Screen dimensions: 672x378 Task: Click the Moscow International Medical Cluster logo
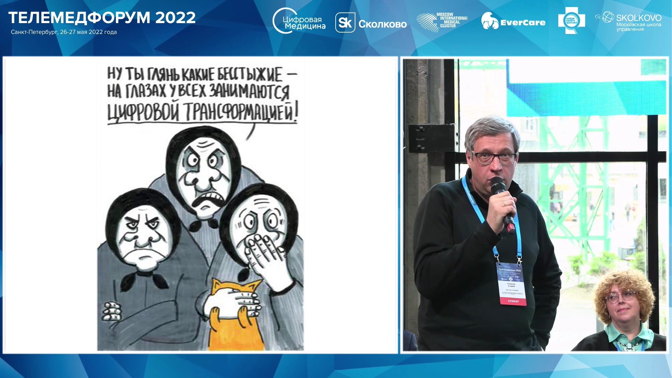click(x=442, y=22)
